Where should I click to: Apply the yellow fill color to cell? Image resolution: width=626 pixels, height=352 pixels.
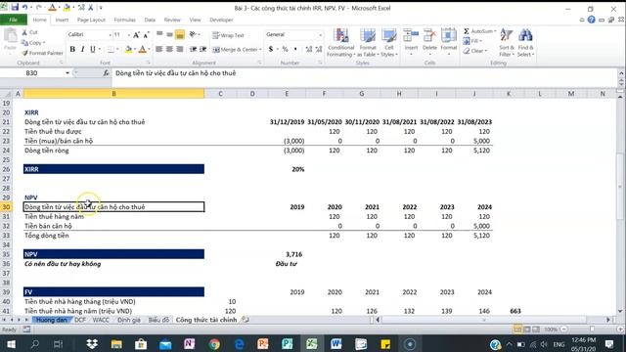point(128,50)
